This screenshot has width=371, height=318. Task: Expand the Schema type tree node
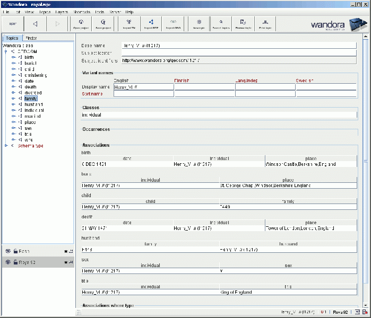[6, 146]
